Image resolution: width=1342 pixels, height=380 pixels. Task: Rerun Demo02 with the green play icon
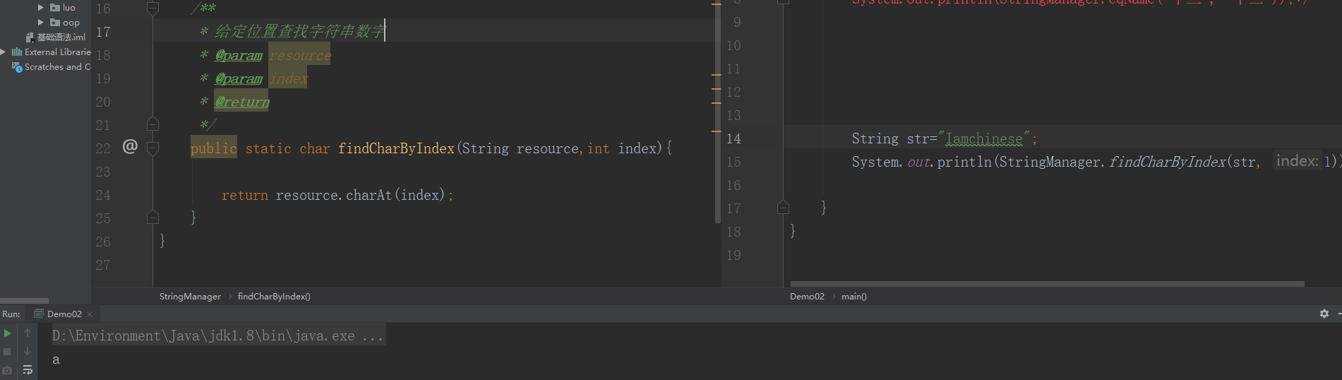click(7, 333)
